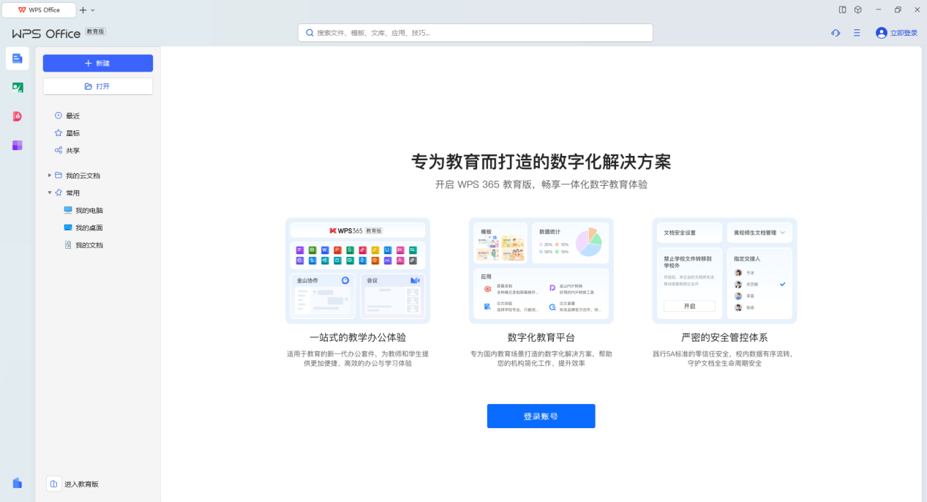Open the green app icon below Documents

tap(17, 87)
